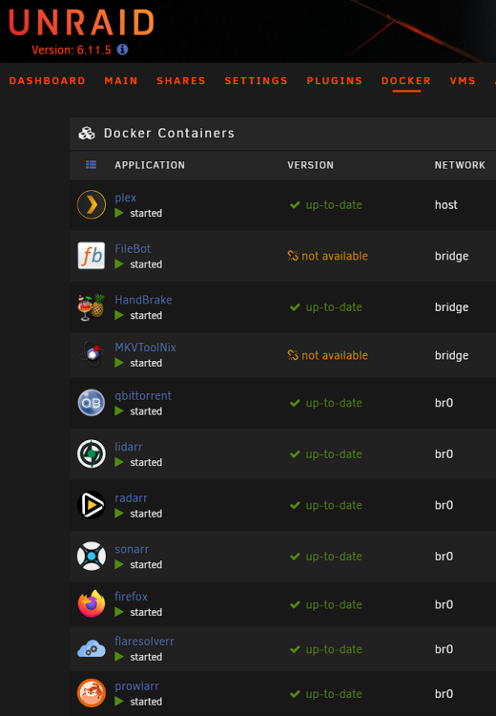Screen dimensions: 496x716
Task: Switch to the Main tab
Action: coord(121,81)
